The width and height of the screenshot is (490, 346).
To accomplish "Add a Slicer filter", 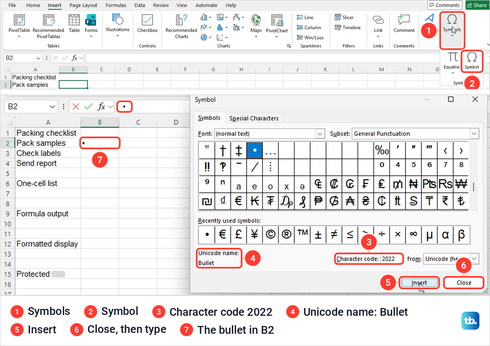I will click(344, 18).
